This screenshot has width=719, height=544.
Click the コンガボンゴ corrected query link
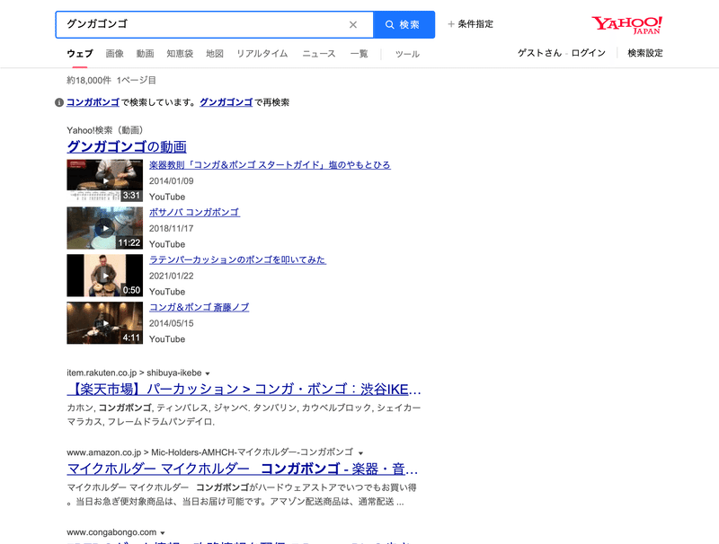coord(93,102)
